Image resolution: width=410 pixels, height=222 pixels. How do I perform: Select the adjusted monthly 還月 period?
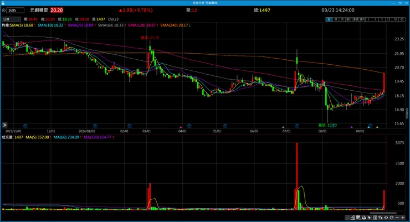tap(362, 19)
